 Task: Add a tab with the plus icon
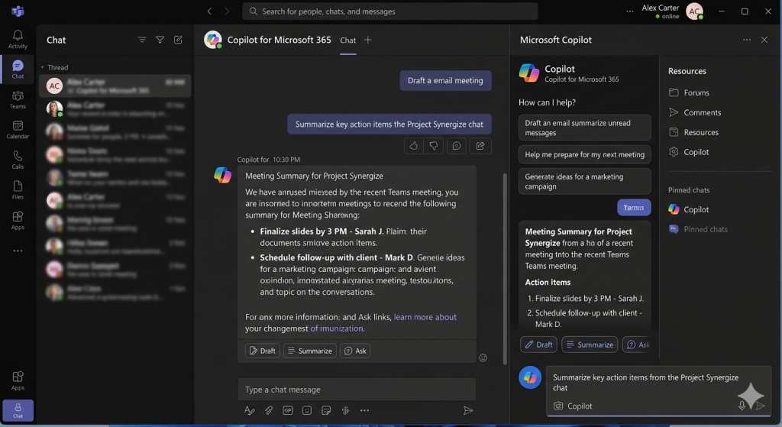tap(368, 40)
